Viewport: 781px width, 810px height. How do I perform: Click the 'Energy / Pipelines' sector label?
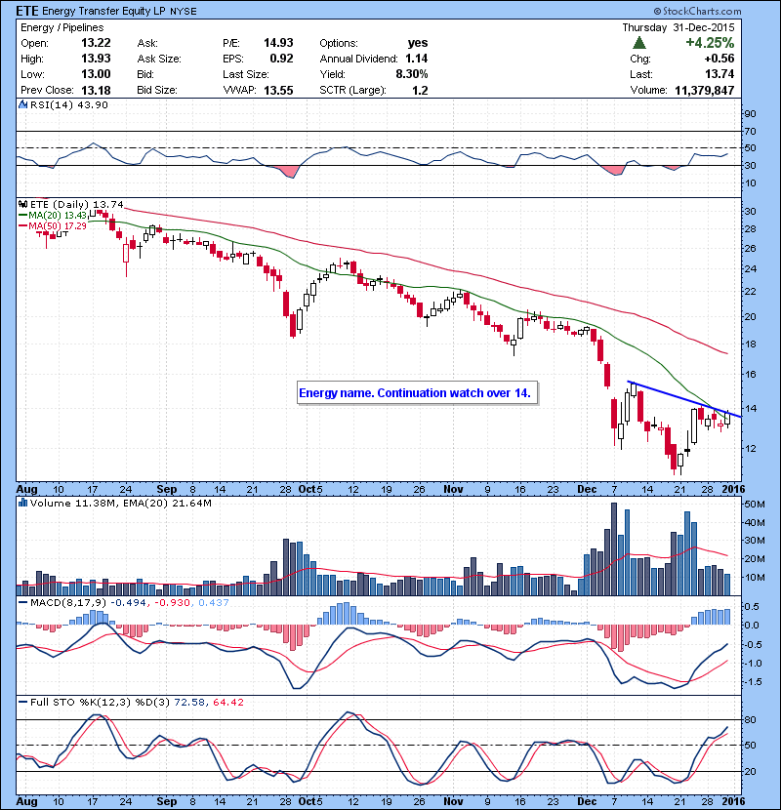coord(62,28)
